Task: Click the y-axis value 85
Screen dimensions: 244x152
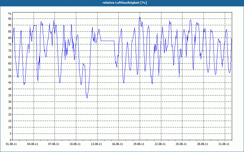Action: pyautogui.click(x=10, y=32)
